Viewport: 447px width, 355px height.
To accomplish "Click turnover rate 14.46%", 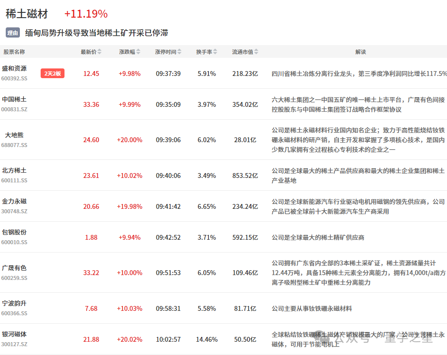I will coord(207,340).
